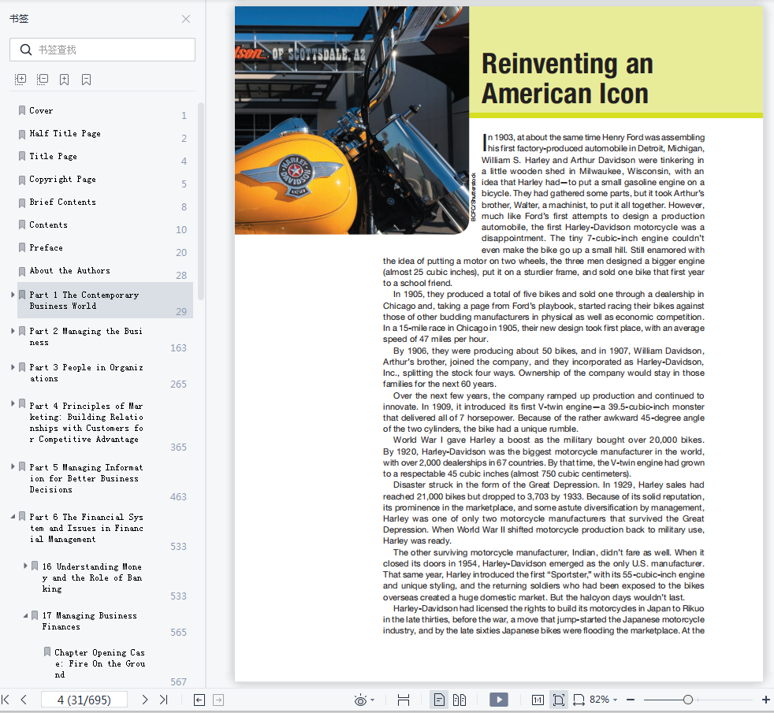The height and width of the screenshot is (713, 774).
Task: Collapse chapter 17 Managing Business Finances
Action: tap(25, 615)
